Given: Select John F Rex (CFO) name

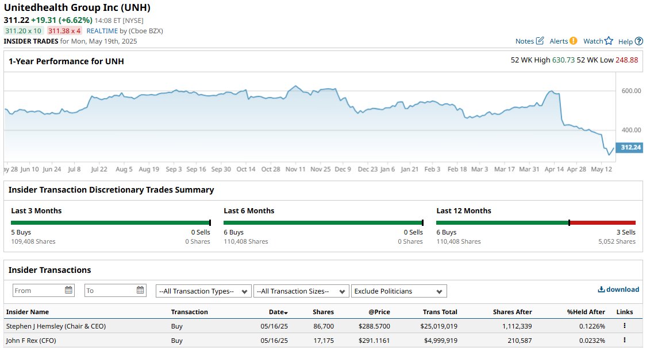Looking at the screenshot, I should tap(31, 341).
